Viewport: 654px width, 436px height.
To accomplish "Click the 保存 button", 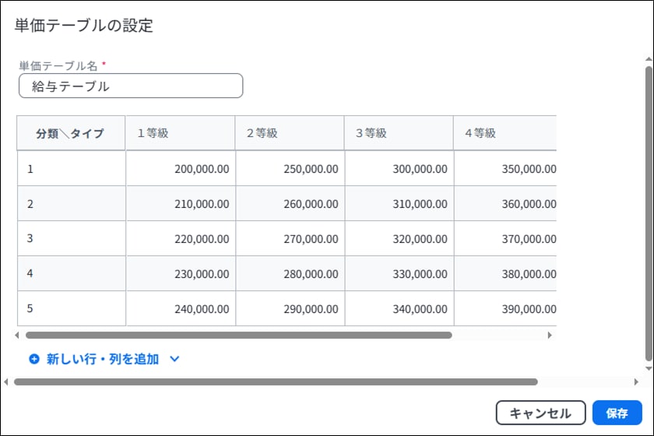I will coord(617,413).
